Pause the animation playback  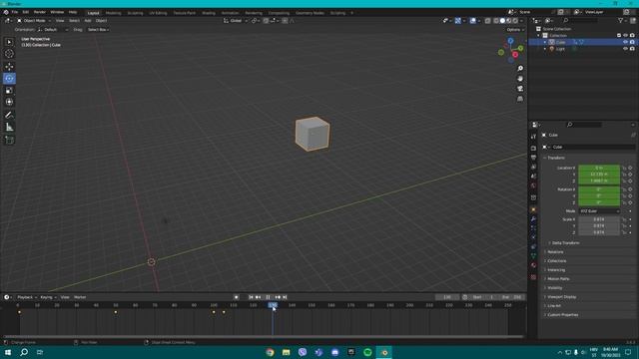coord(268,297)
